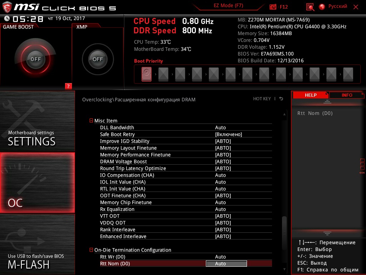This screenshot has width=366, height=275.
Task: Select the Russian language label
Action: (337, 6)
